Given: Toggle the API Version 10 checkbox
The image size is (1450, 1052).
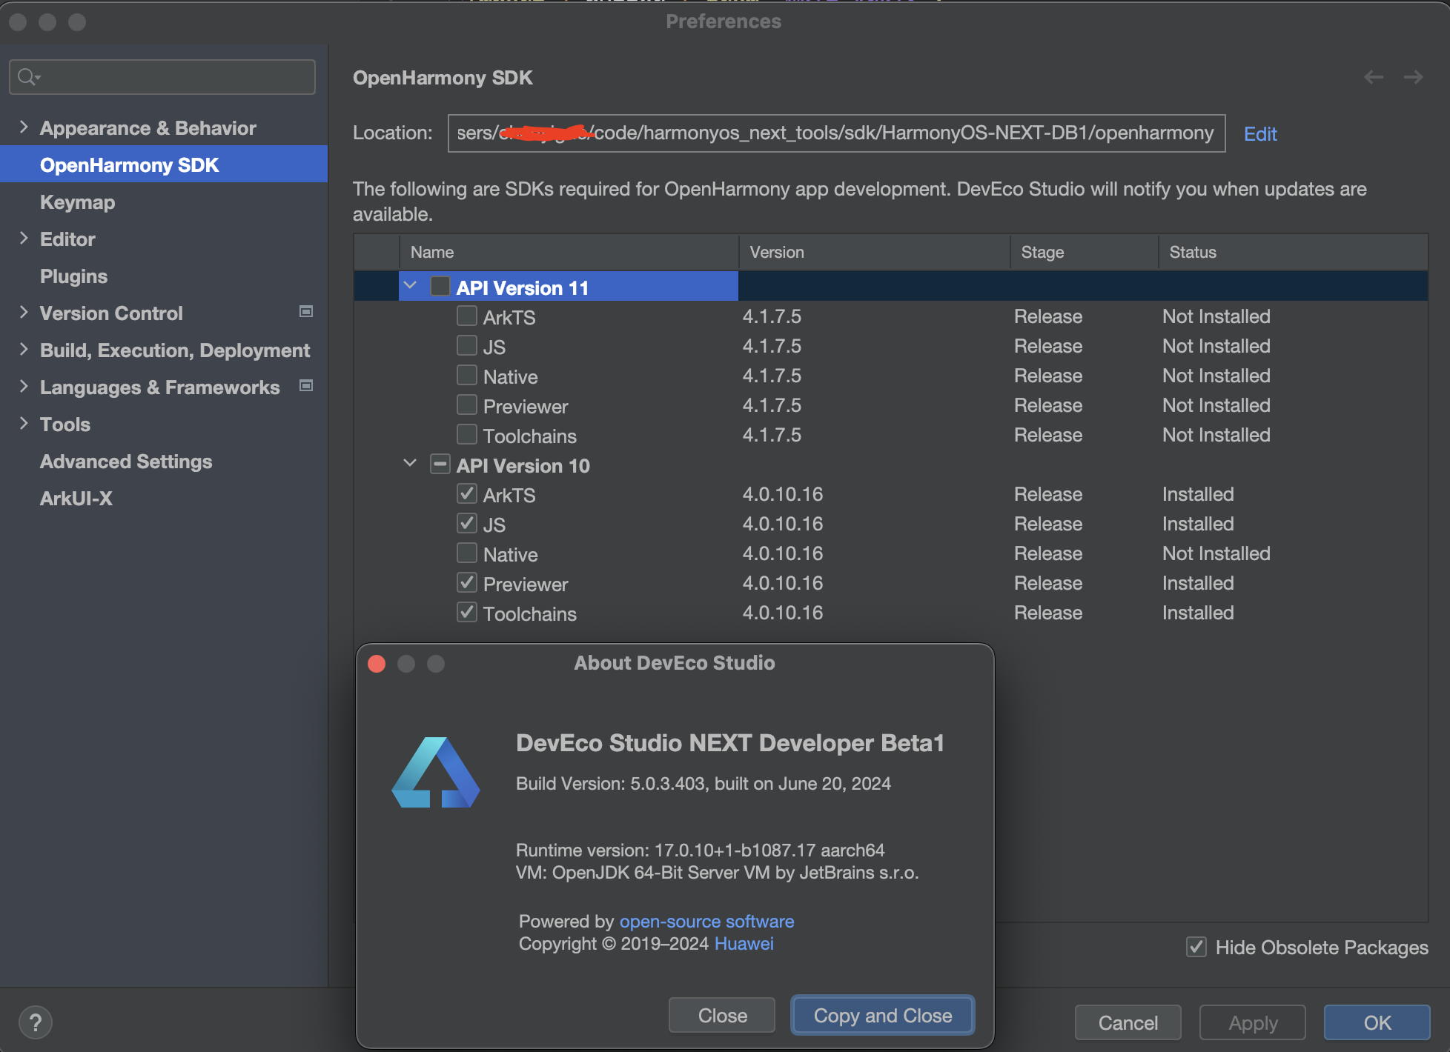Looking at the screenshot, I should 440,465.
